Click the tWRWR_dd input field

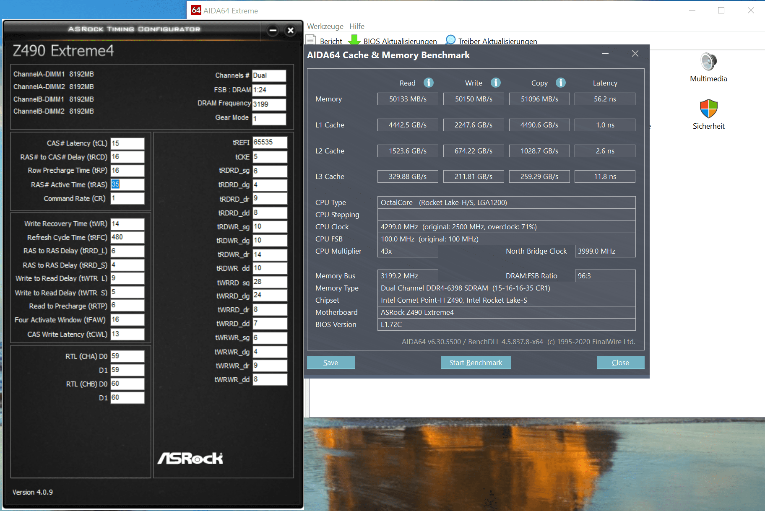point(270,379)
